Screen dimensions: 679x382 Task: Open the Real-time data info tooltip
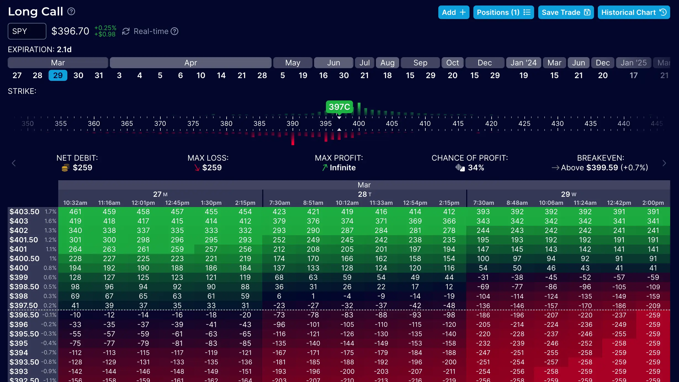click(x=175, y=31)
